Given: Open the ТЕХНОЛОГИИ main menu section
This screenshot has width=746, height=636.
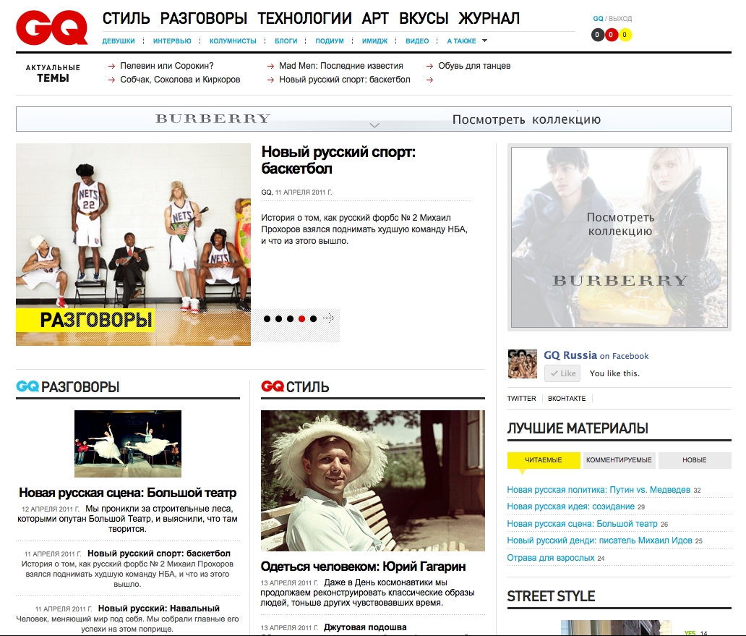Looking at the screenshot, I should click(x=304, y=18).
